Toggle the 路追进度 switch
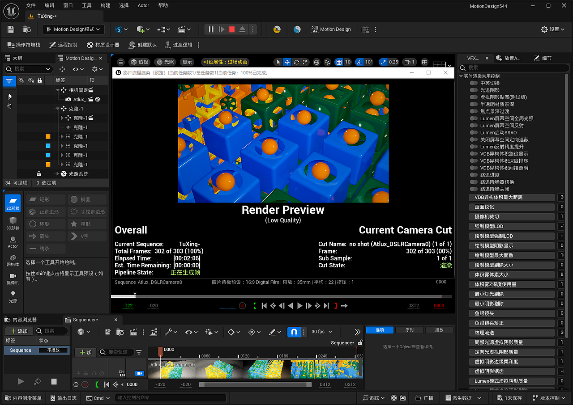573x405 pixels. (473, 175)
